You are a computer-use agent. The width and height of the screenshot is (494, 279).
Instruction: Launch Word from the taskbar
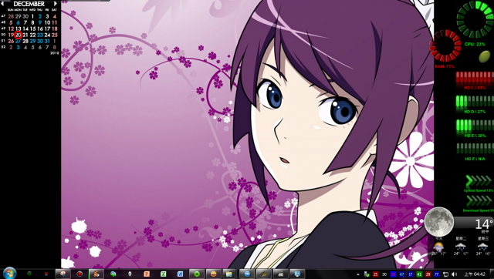pyautogui.click(x=180, y=274)
